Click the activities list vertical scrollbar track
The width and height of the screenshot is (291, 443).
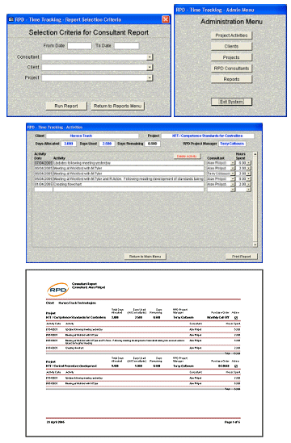[255, 199]
